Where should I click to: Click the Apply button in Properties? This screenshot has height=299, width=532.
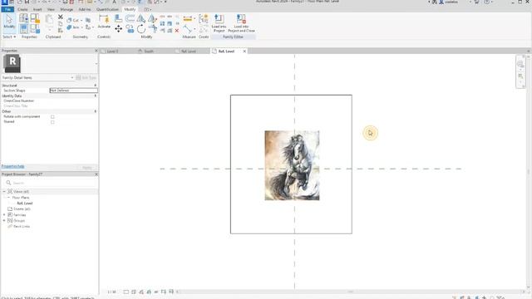87,168
